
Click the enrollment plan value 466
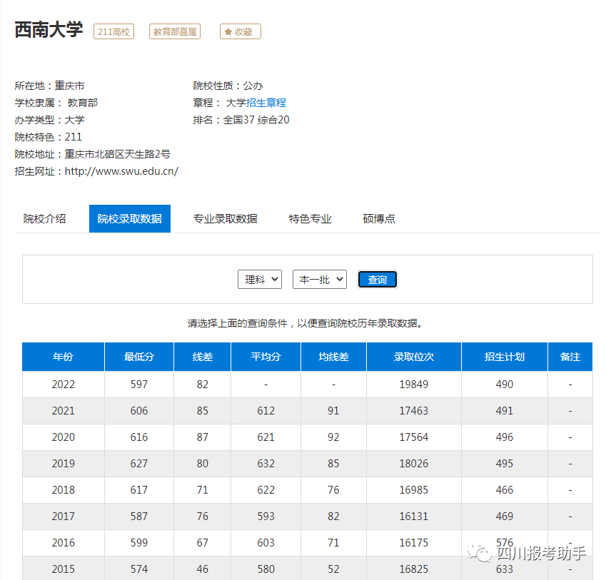coord(505,490)
